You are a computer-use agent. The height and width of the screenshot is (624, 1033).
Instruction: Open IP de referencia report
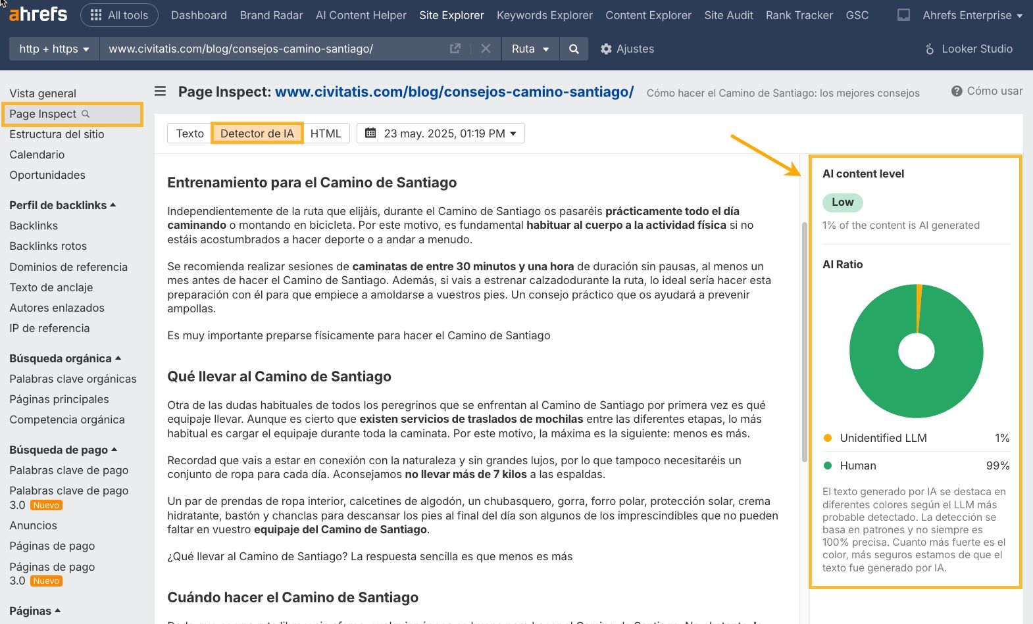pyautogui.click(x=49, y=328)
